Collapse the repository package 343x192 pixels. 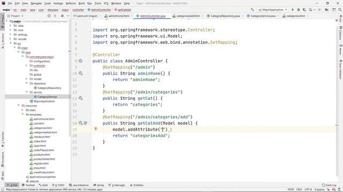[27, 83]
